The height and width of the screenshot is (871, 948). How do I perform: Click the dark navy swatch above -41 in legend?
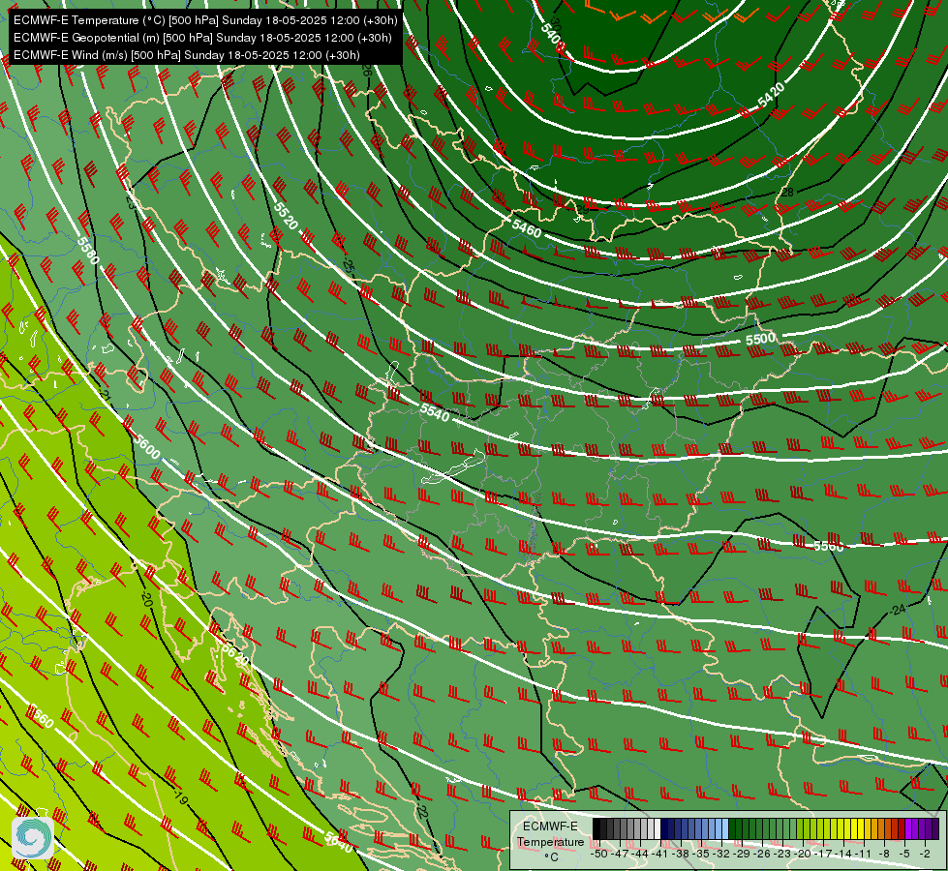[664, 829]
